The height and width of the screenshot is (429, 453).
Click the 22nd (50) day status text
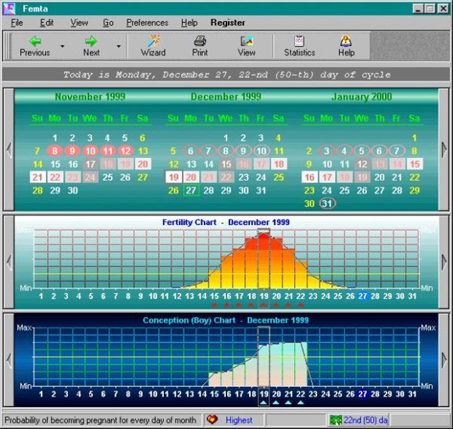tap(366, 420)
